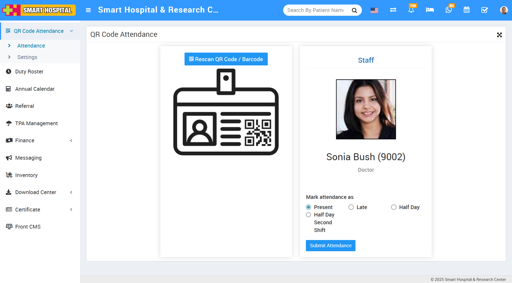Viewport: 512px width, 283px height.
Task: Expand the Certificate submenu arrow
Action: (x=71, y=210)
